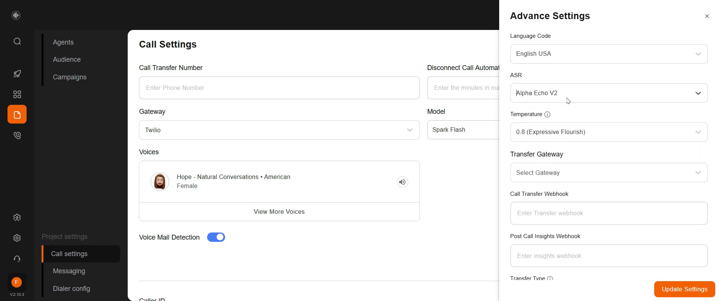Click View More Voices
The width and height of the screenshot is (719, 301).
279,212
